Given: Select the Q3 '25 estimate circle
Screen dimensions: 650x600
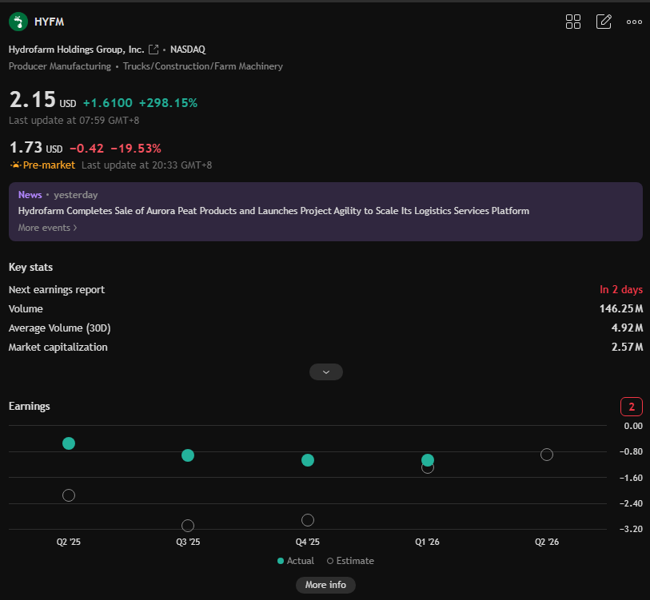Looking at the screenshot, I should click(188, 526).
